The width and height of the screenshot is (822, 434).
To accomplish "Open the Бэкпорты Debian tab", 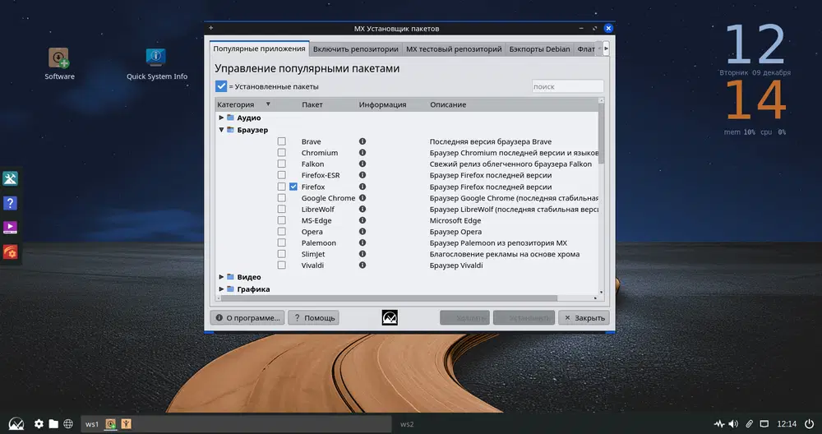I will click(540, 49).
